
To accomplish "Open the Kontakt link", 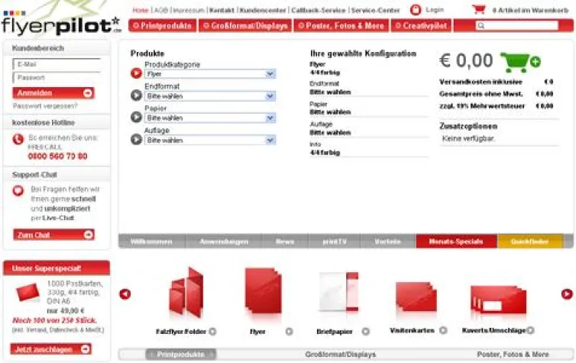I will (x=222, y=10).
